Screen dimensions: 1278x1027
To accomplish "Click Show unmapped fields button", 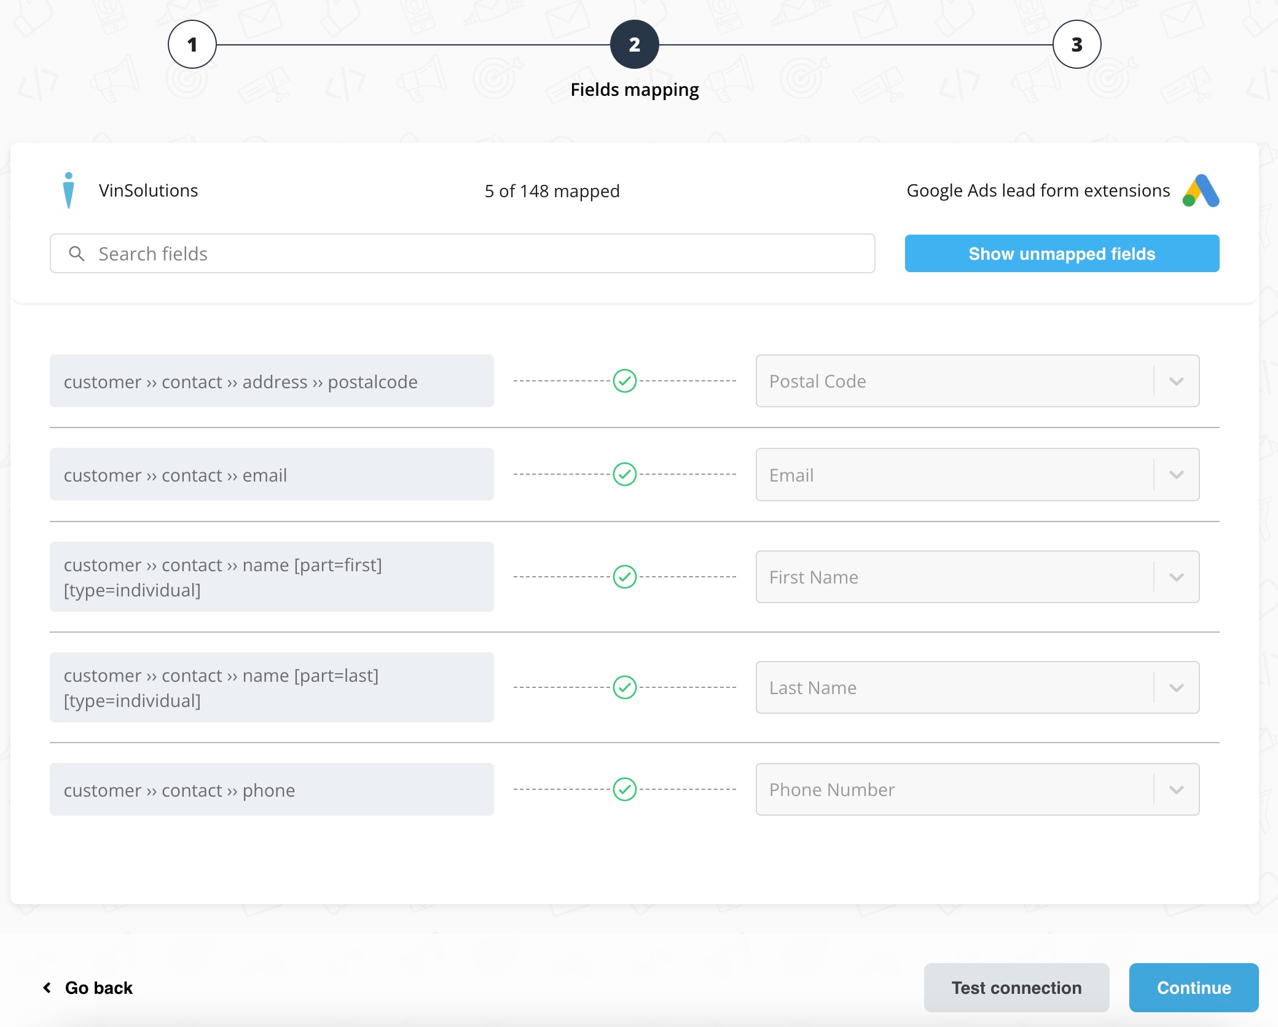I will pos(1062,253).
